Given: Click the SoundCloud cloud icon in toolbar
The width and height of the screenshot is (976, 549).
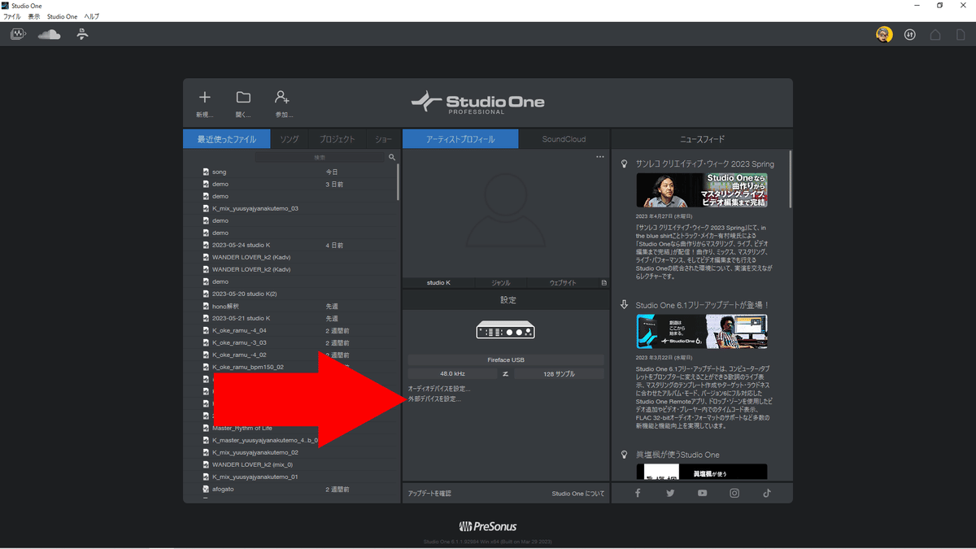Looking at the screenshot, I should click(x=50, y=34).
